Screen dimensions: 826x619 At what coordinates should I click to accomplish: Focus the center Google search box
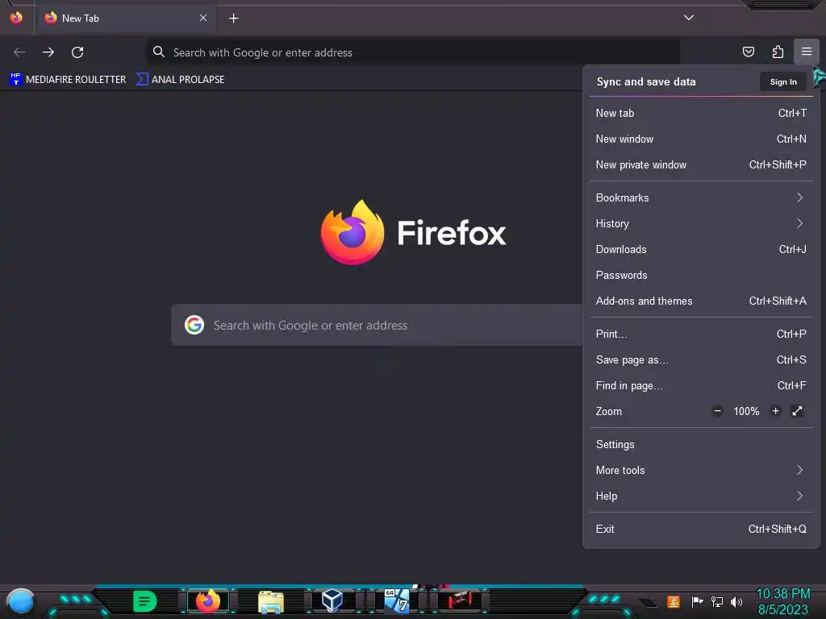point(378,325)
